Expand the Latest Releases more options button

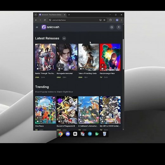[x=64, y=38]
